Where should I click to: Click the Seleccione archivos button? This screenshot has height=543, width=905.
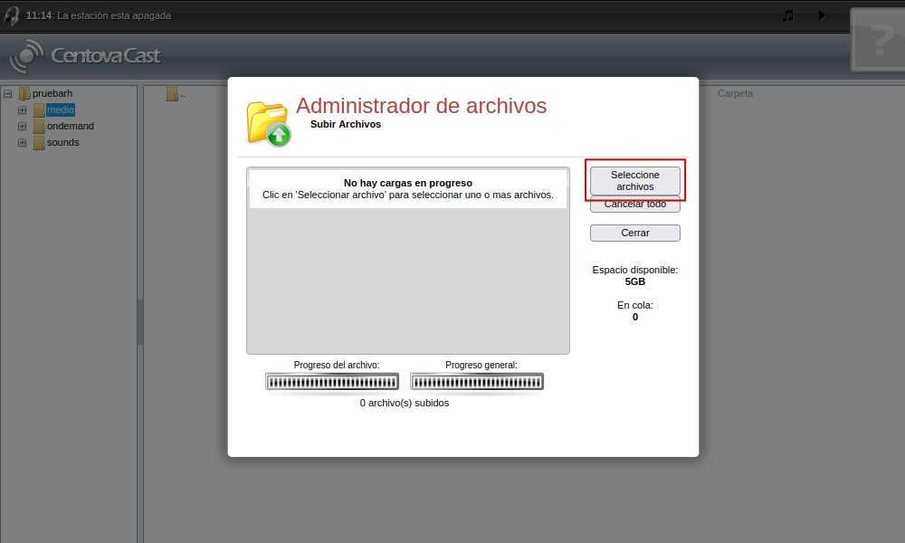coord(634,180)
